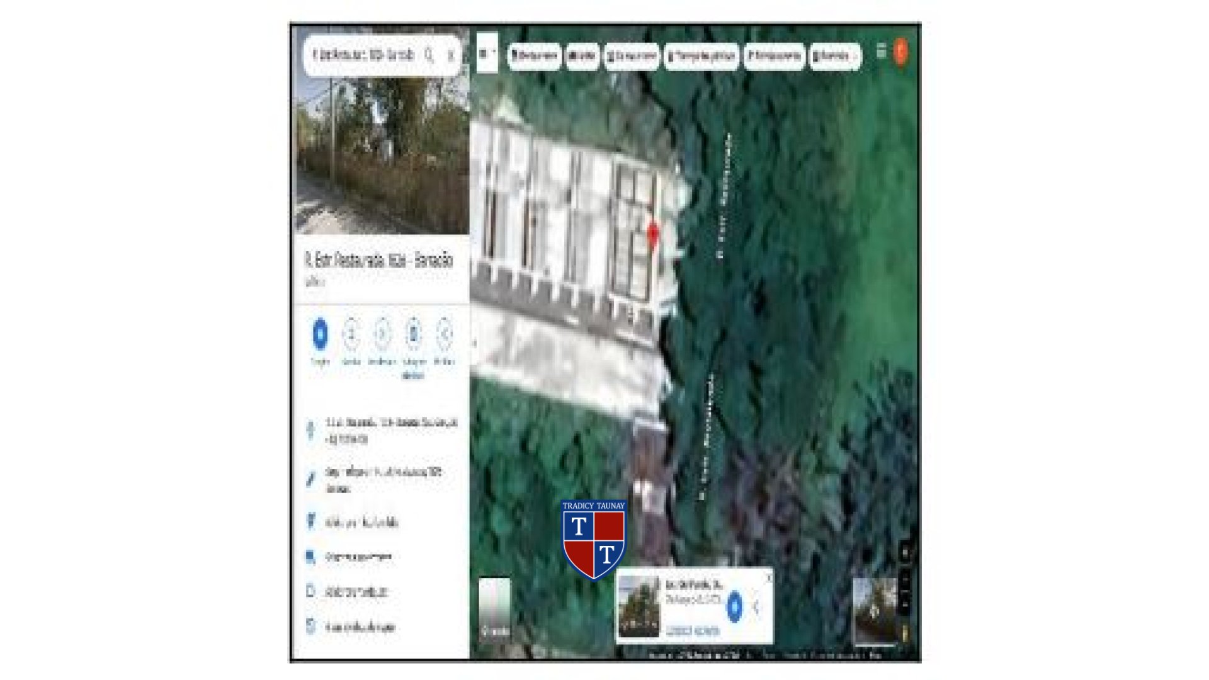Click blue directions icon in place card
This screenshot has width=1209, height=680.
click(x=734, y=607)
